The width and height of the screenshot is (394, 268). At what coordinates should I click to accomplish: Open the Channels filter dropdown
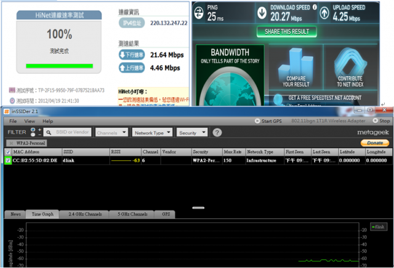[x=111, y=133]
